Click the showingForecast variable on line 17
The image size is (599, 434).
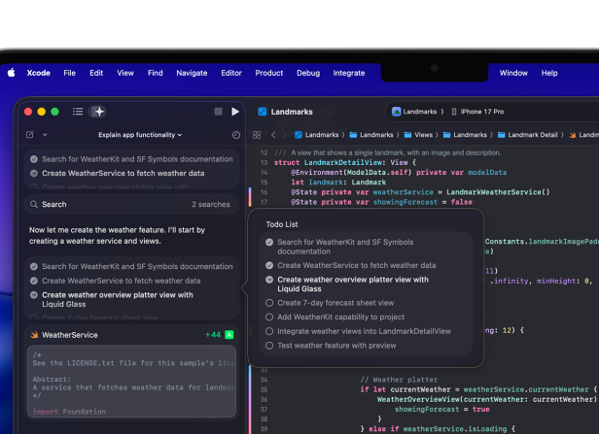tap(405, 202)
